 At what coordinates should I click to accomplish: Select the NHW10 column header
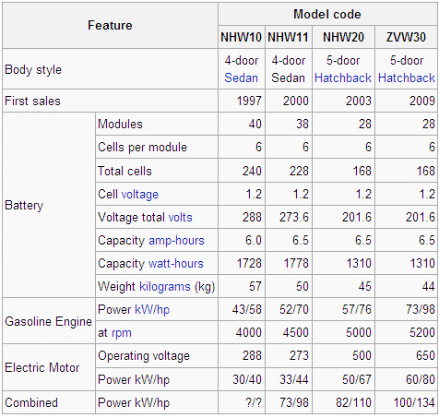242,37
